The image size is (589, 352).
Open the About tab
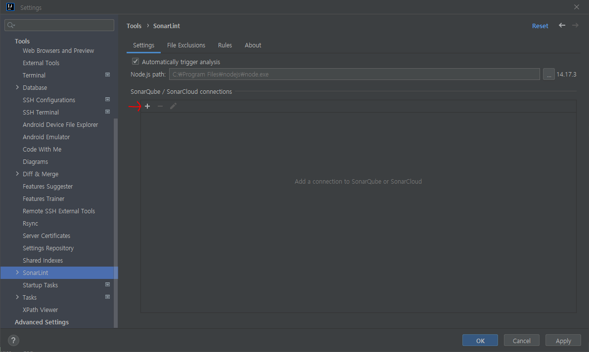(253, 45)
